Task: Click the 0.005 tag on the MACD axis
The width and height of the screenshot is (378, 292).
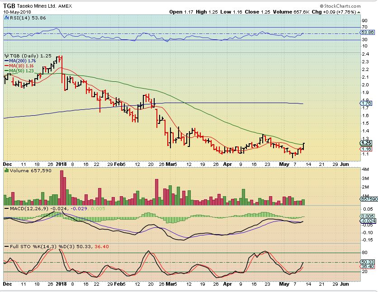Action: [x=368, y=217]
